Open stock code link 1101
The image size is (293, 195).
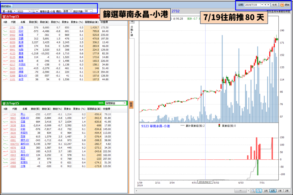pyautogui.click(x=13, y=79)
